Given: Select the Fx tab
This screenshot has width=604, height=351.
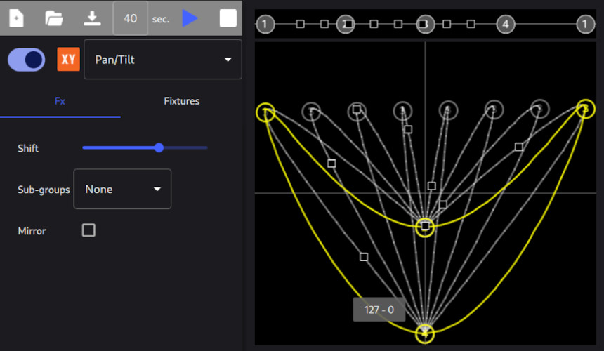Looking at the screenshot, I should click(60, 101).
